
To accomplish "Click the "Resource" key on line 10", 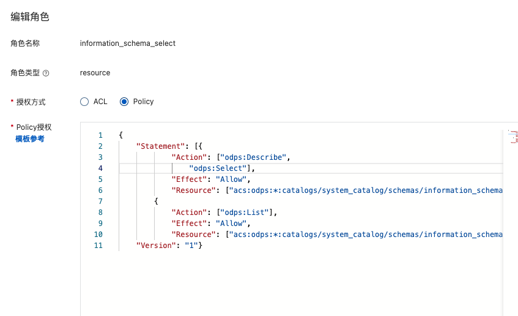I will tap(194, 235).
